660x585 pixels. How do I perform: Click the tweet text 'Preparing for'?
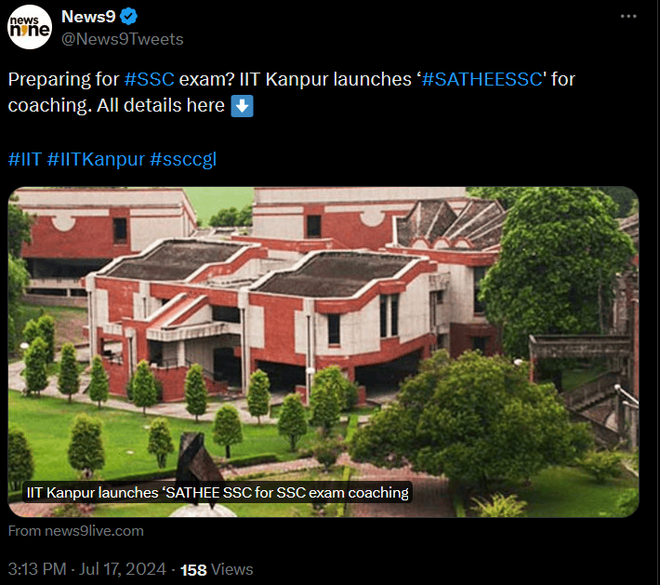63,79
